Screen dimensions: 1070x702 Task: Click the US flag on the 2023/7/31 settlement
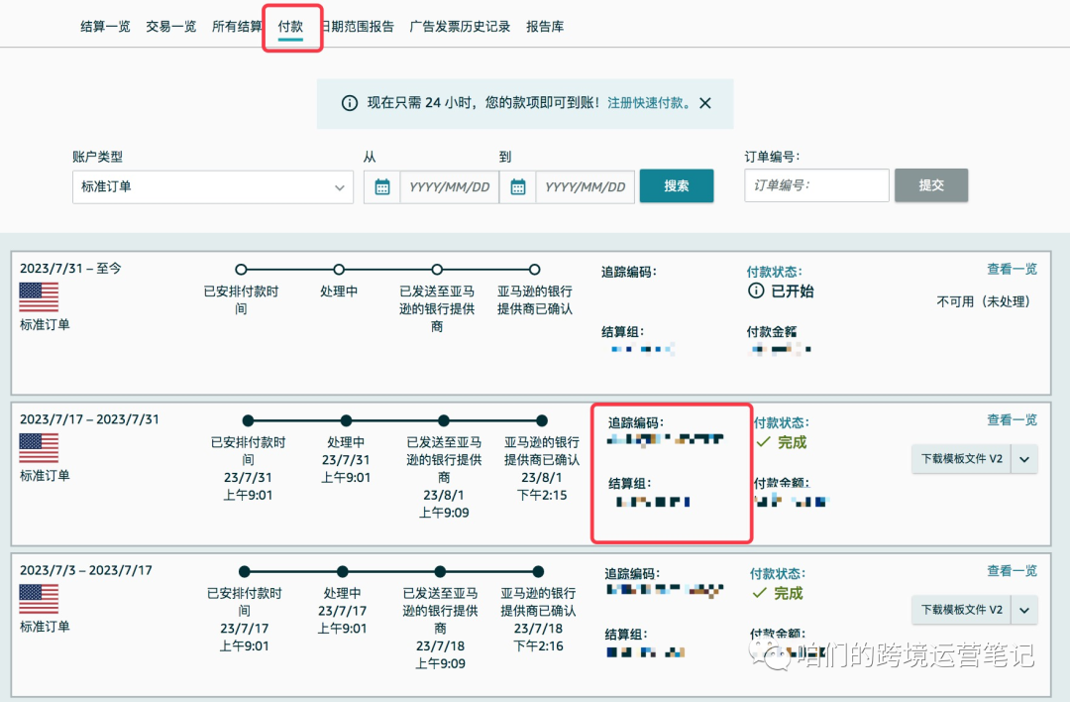(39, 296)
